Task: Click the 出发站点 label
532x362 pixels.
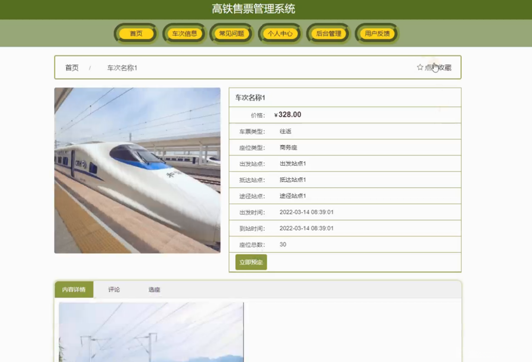Action: (x=252, y=164)
